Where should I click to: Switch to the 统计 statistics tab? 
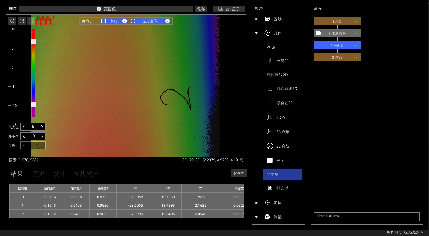click(x=60, y=174)
